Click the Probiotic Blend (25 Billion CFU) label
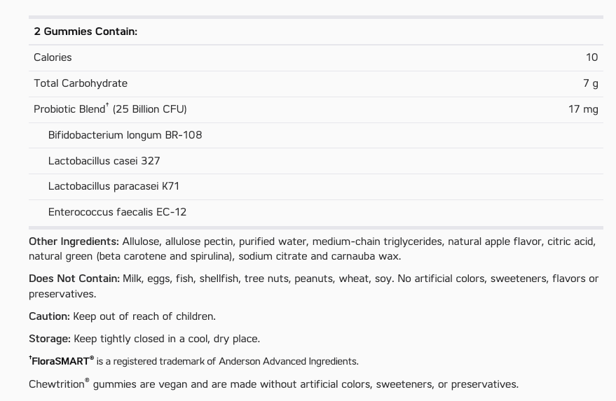 110,109
